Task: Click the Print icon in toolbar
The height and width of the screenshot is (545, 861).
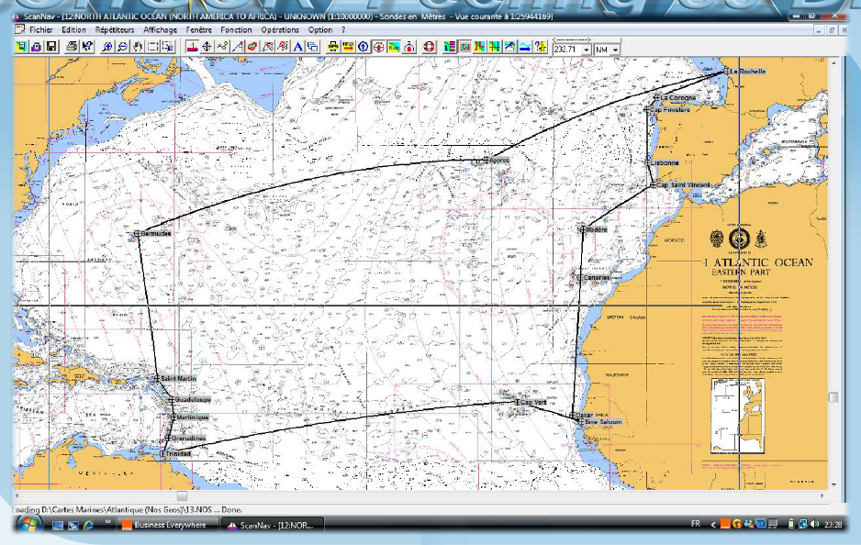Action: (72, 47)
